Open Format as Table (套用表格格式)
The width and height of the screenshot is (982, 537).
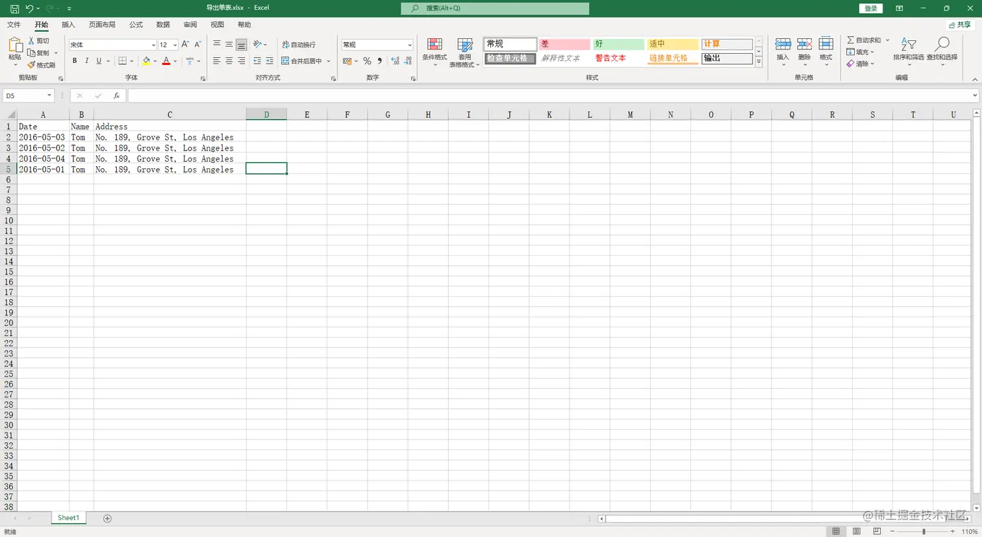tap(464, 52)
